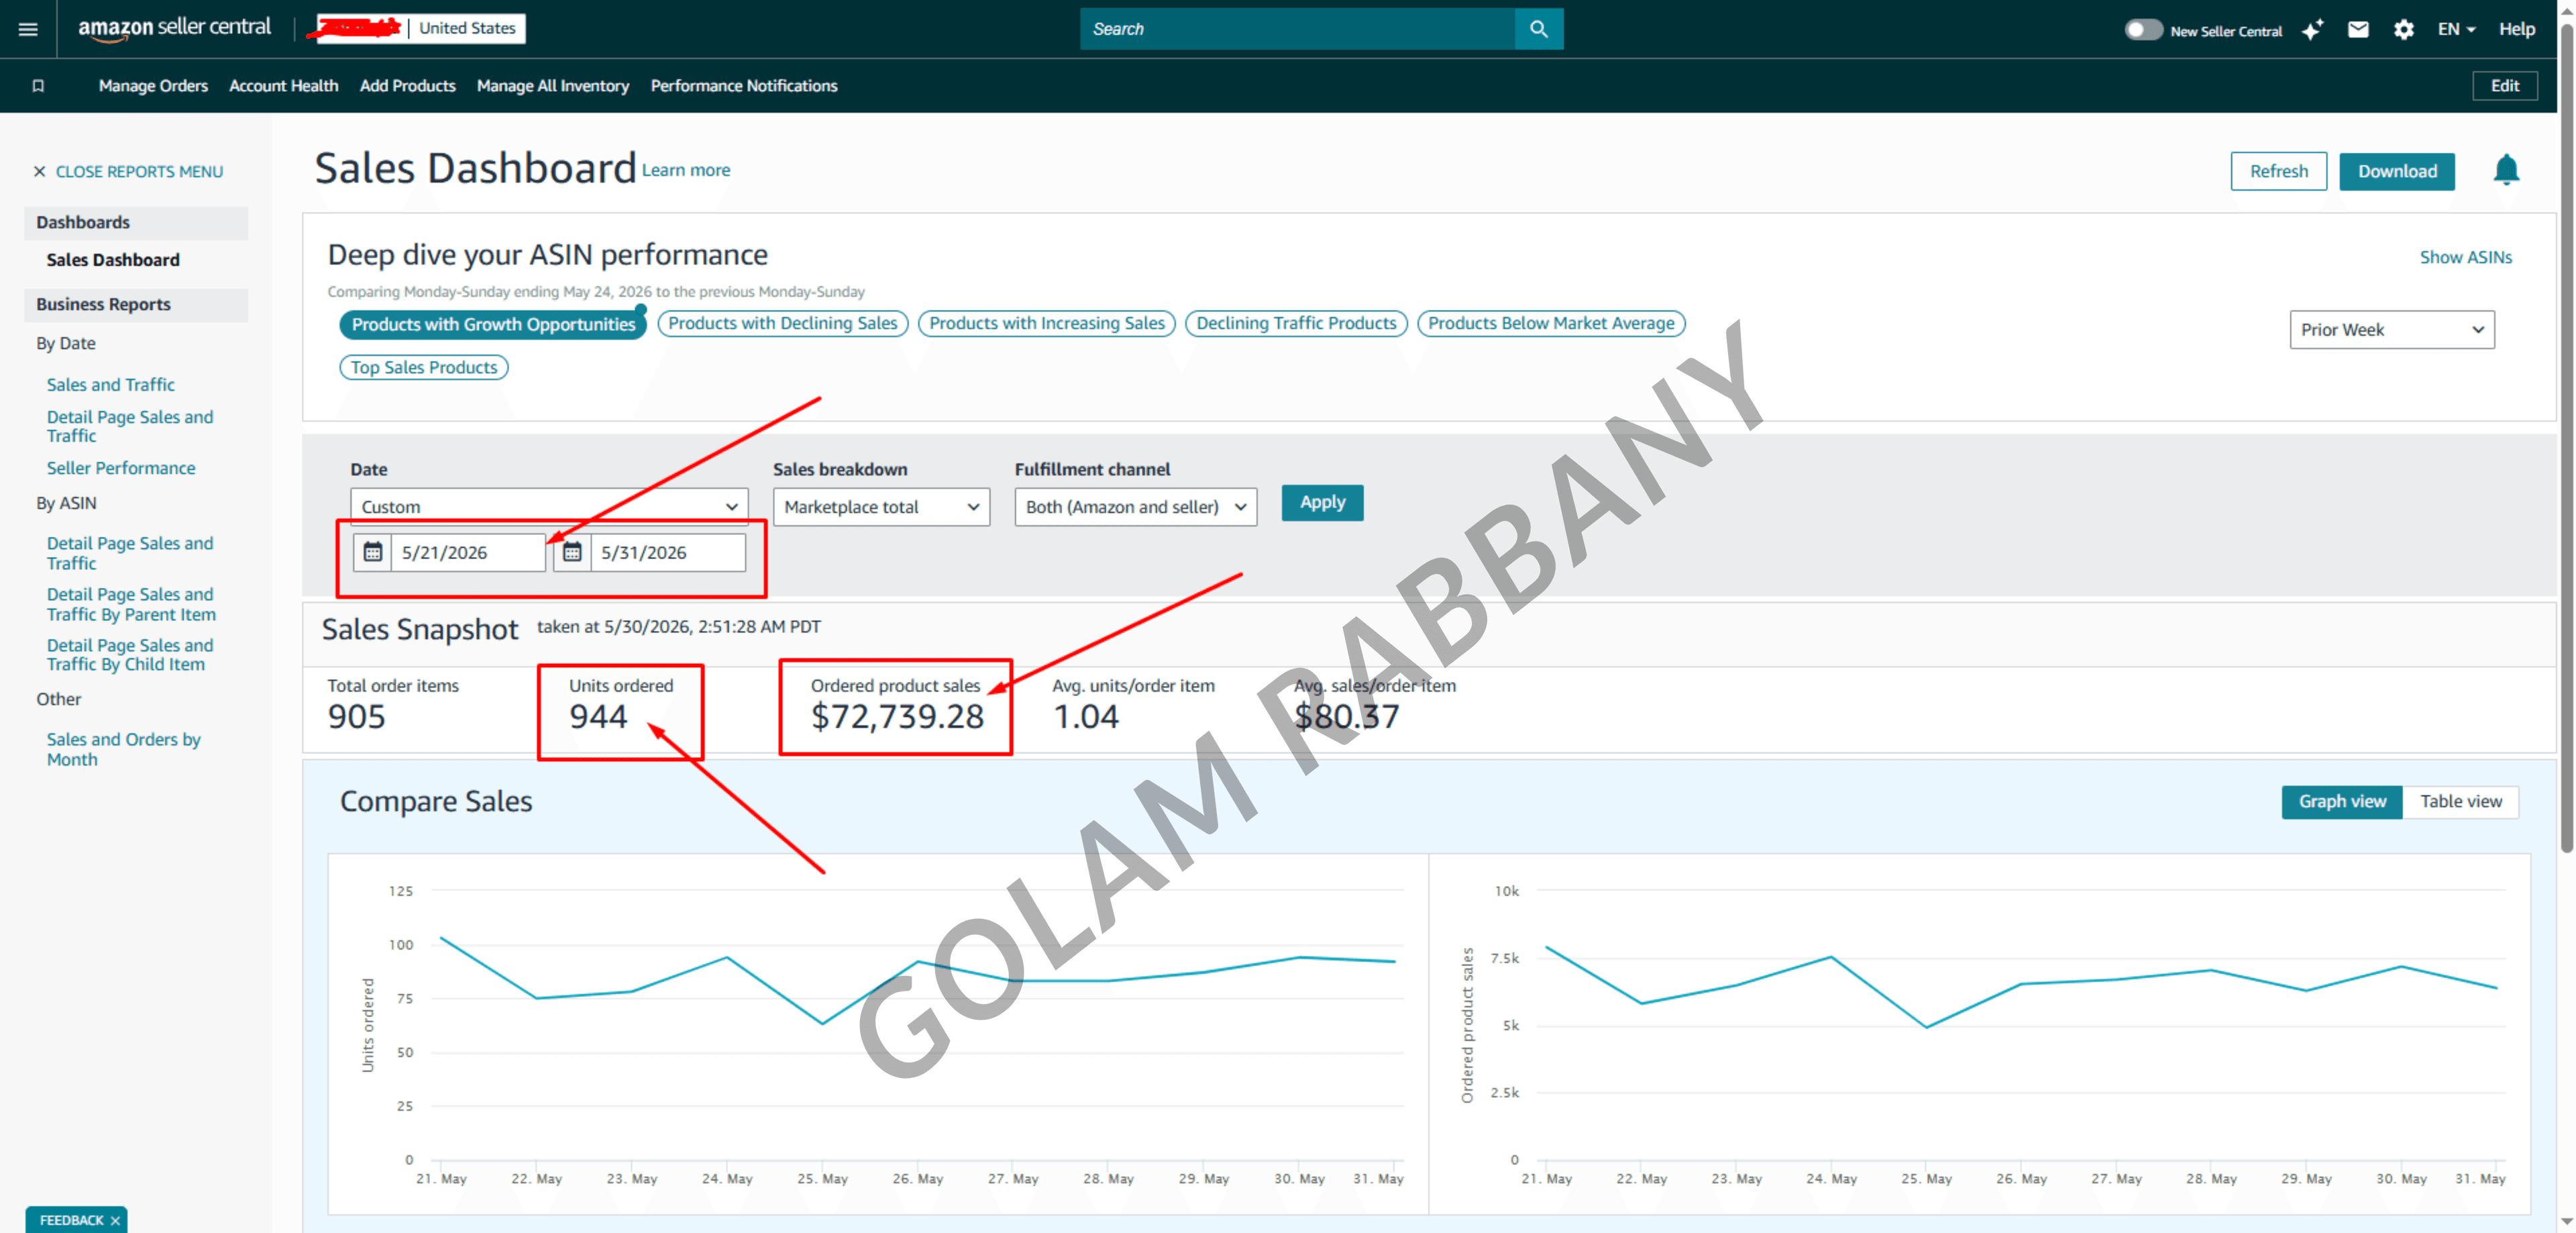2576x1233 pixels.
Task: Open Detail Page Sales and Traffic By Child Item
Action: point(130,656)
